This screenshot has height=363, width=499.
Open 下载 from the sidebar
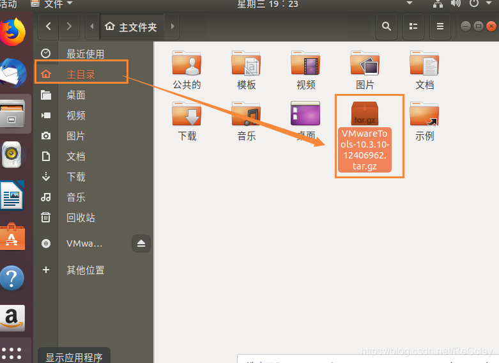[x=93, y=176]
